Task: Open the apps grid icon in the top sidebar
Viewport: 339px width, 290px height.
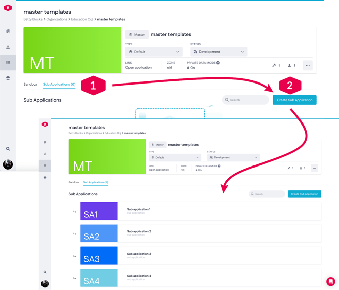Action: (x=8, y=63)
